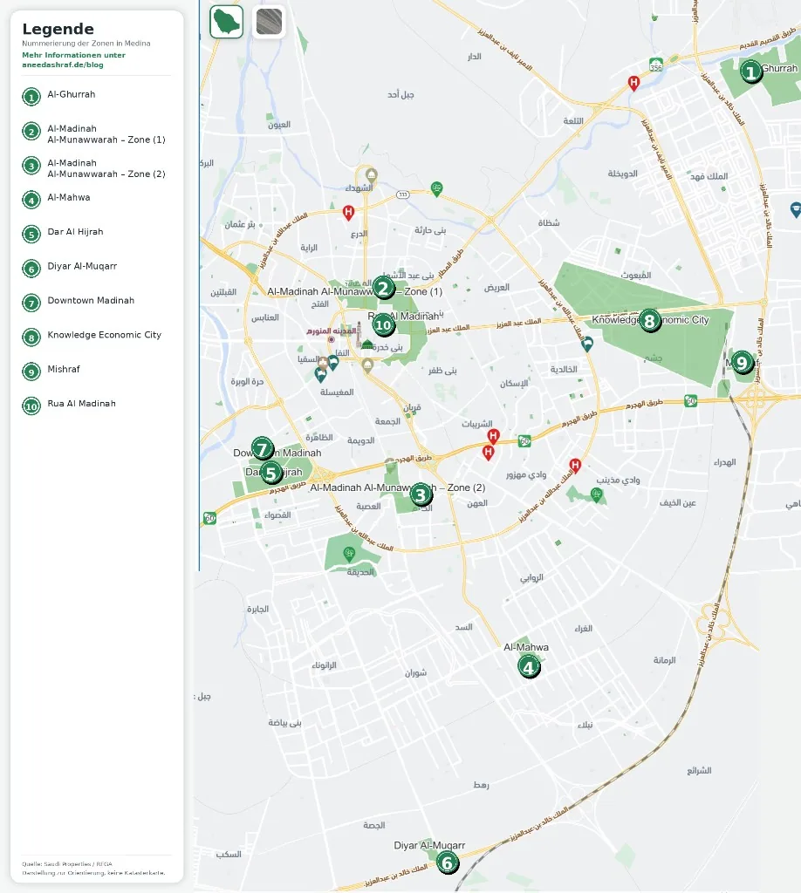The width and height of the screenshot is (801, 893).
Task: Click the Prophet's Mosque green dome icon
Action: coord(367,344)
